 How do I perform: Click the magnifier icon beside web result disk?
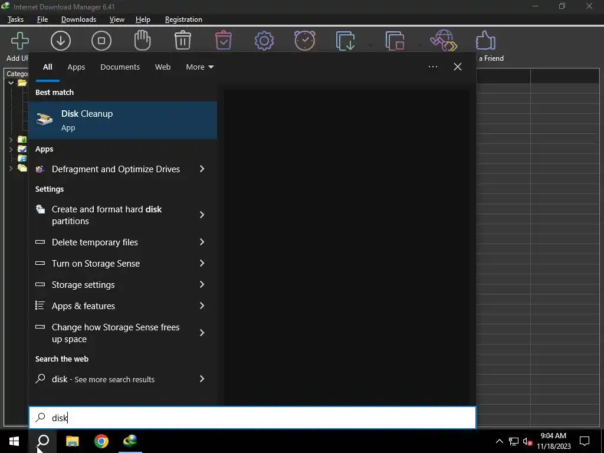[40, 379]
